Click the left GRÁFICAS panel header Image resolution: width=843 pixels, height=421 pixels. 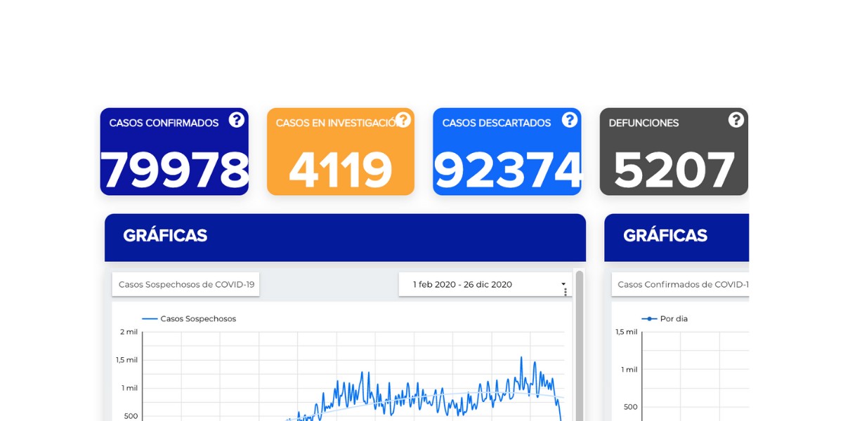345,237
